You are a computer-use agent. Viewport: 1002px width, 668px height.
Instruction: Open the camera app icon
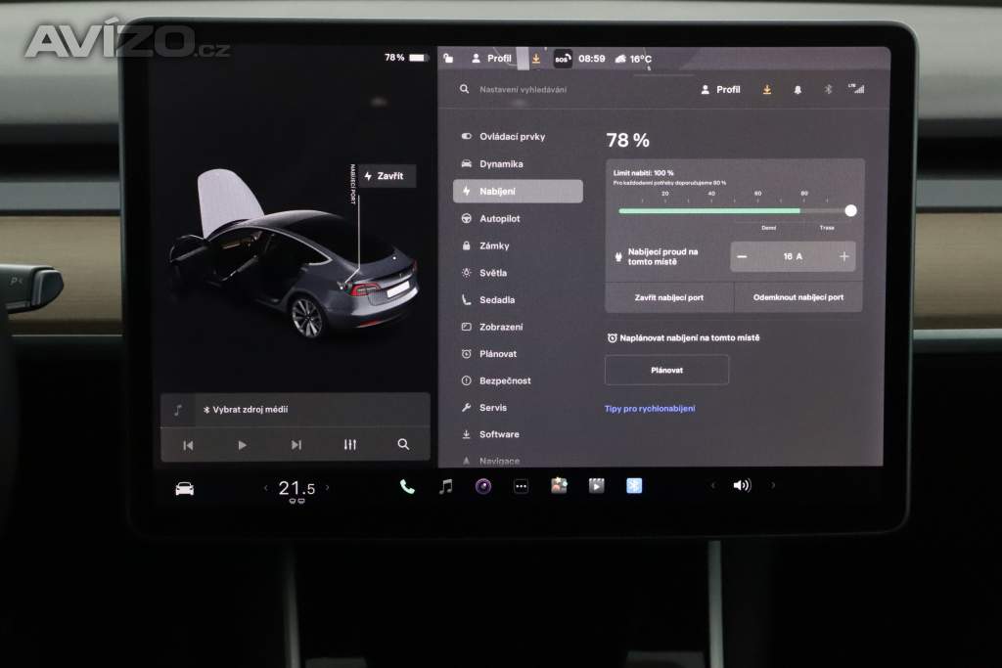pyautogui.click(x=483, y=487)
